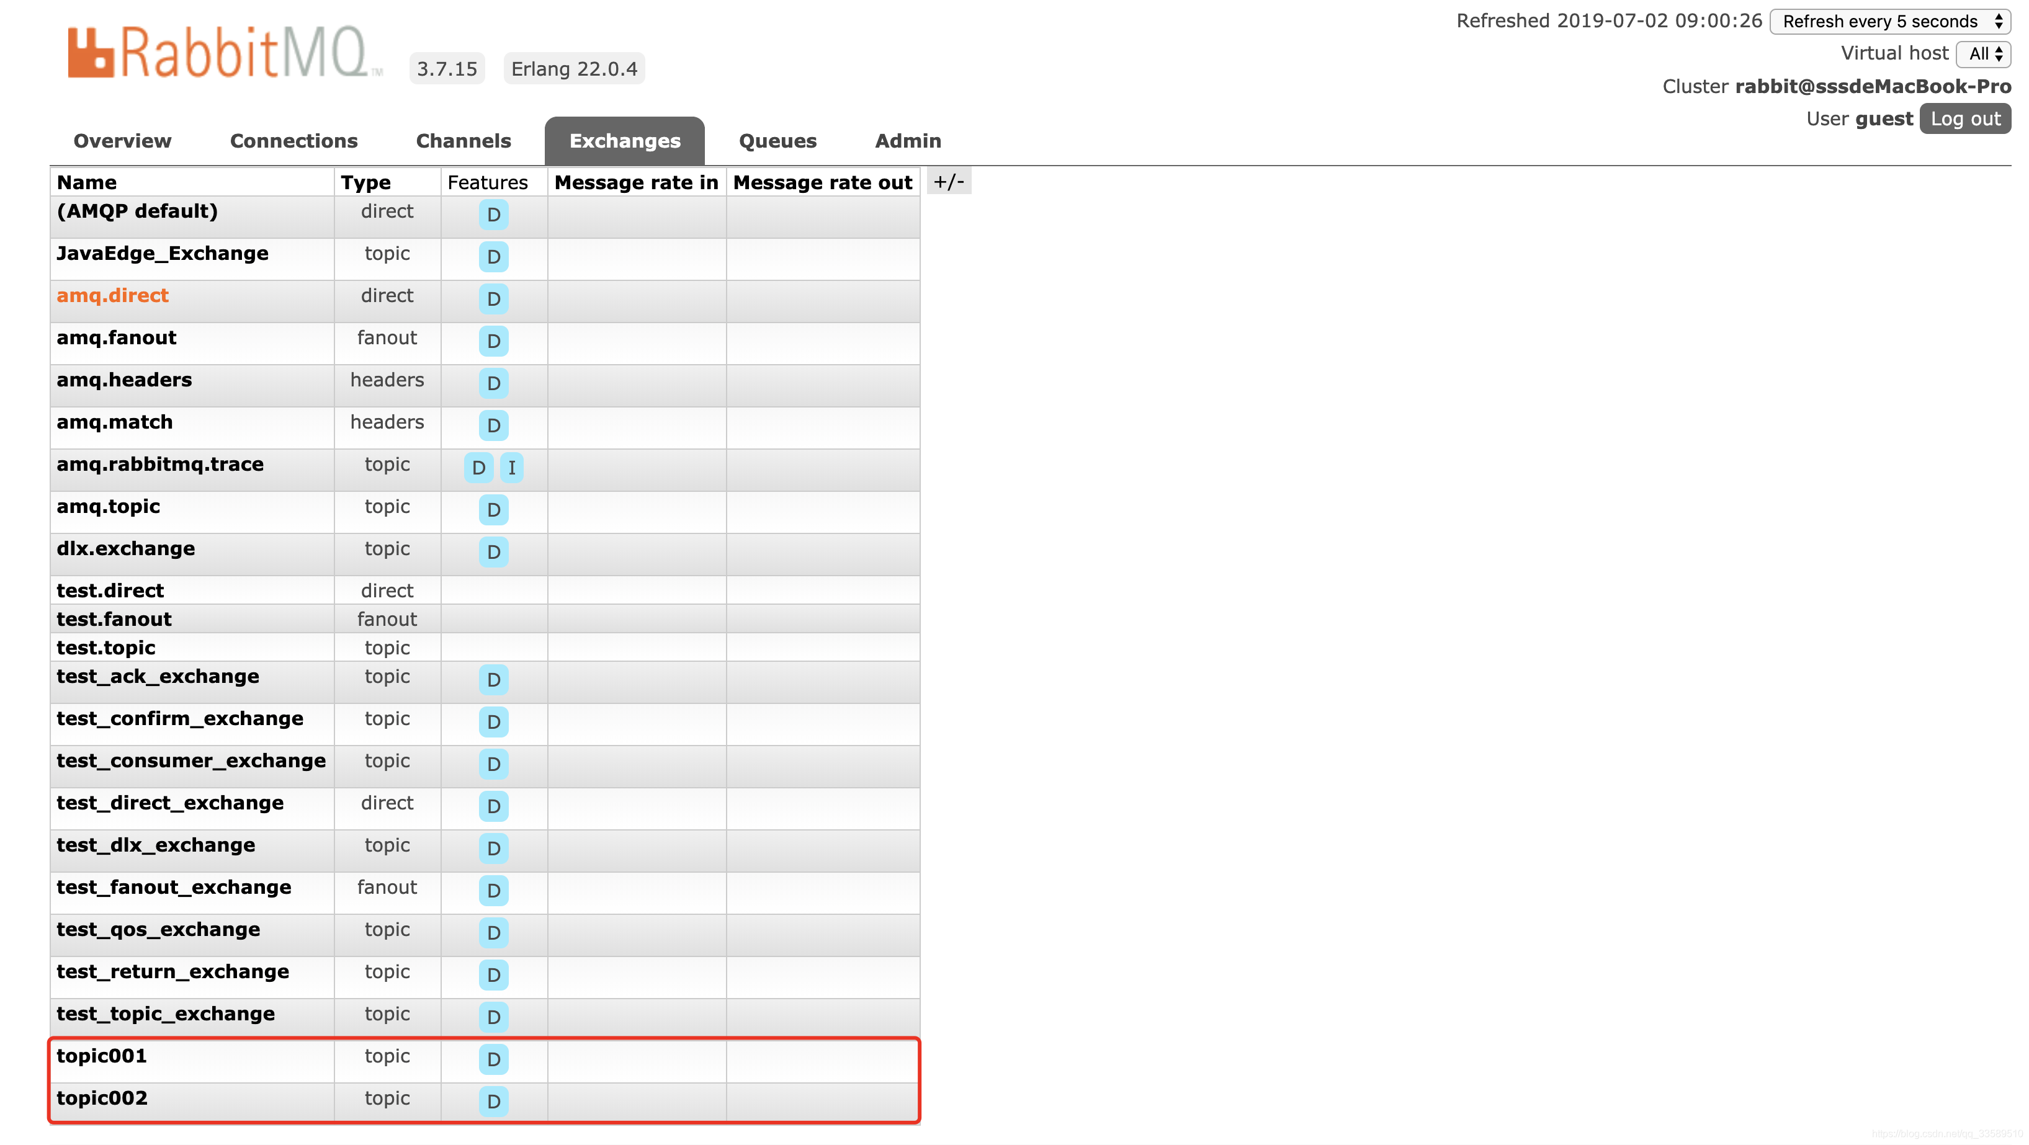2029x1145 pixels.
Task: Sort by the Name column header
Action: (87, 183)
